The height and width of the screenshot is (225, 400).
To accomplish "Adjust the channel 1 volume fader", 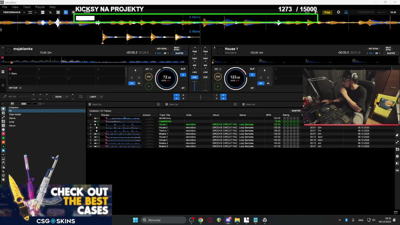I will [195, 86].
